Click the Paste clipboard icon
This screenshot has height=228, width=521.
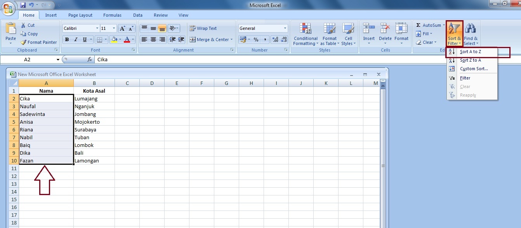[x=11, y=29]
